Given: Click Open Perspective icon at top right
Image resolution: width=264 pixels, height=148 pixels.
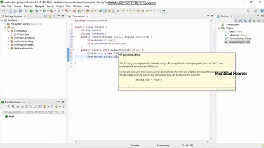Looking at the screenshot, I should 256,11.
